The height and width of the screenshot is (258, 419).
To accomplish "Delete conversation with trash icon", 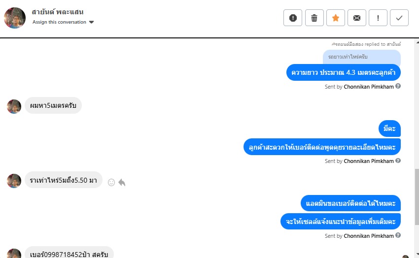I will coord(314,18).
